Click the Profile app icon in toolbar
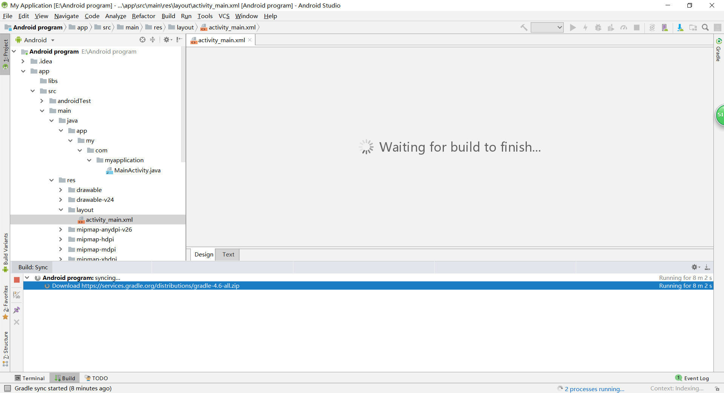 coord(624,28)
